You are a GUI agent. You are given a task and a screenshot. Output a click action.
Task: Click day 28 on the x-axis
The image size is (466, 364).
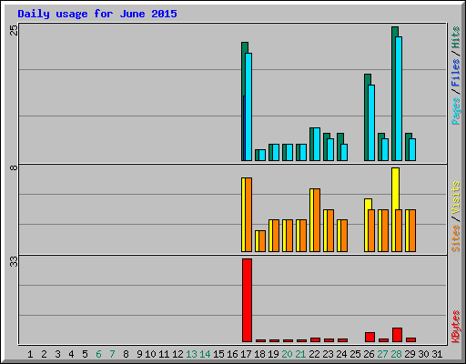(x=396, y=354)
